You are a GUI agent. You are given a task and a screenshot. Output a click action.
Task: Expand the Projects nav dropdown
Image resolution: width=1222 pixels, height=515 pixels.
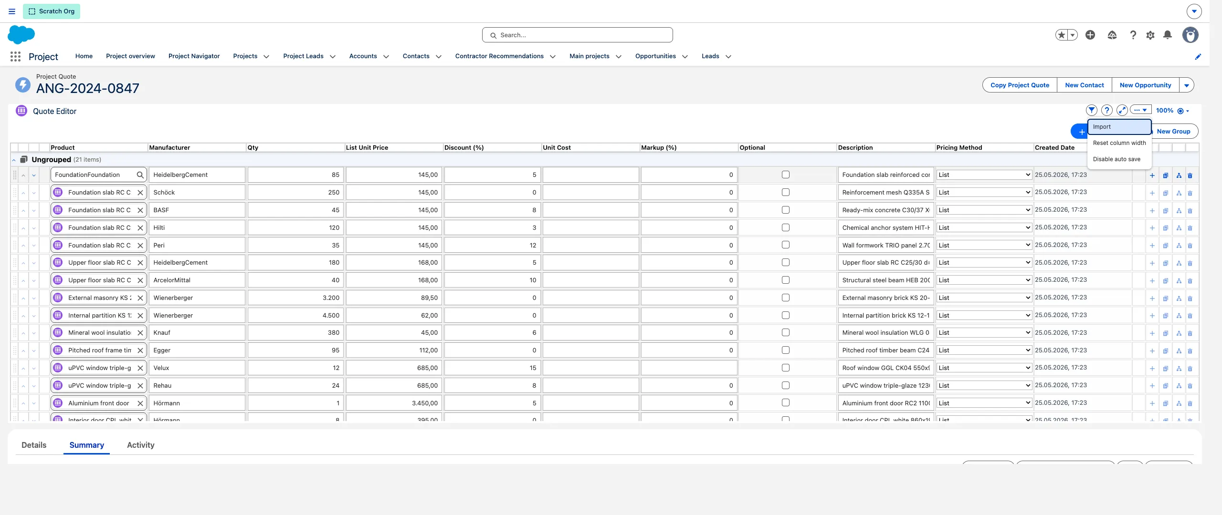click(x=266, y=57)
